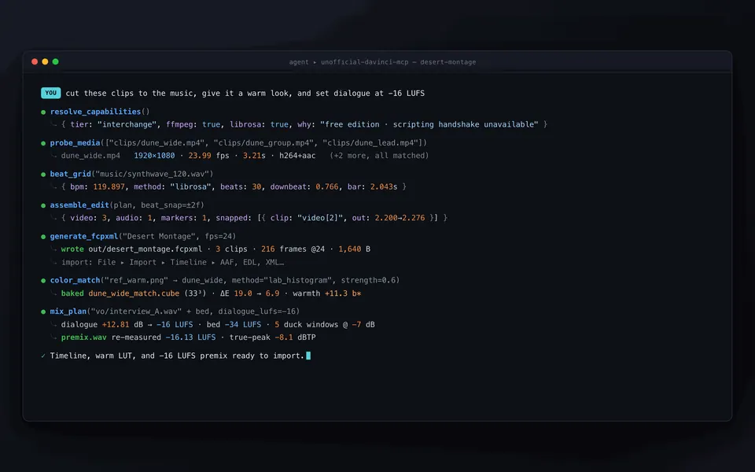Click the 're-measured -16.13 LUFS' value

(164, 337)
